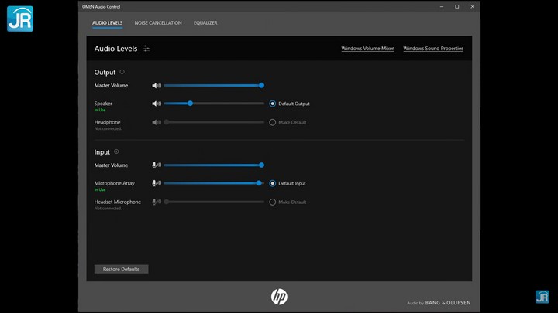Click the HP logo at the bottom
This screenshot has height=313, width=558.
click(x=279, y=297)
